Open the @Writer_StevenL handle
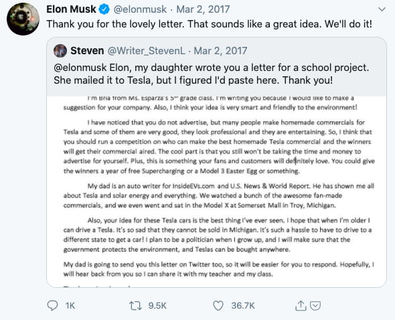Image resolution: width=395 pixels, height=320 pixels. pyautogui.click(x=147, y=51)
